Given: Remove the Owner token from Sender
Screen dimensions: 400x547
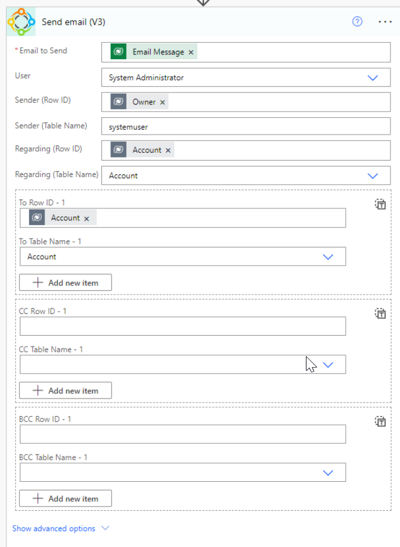Looking at the screenshot, I should point(162,102).
